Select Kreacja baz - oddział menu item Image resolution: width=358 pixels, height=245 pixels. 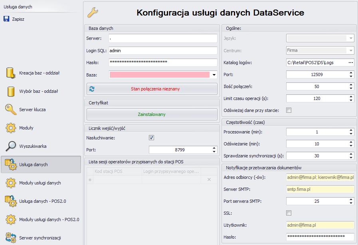pos(39,73)
